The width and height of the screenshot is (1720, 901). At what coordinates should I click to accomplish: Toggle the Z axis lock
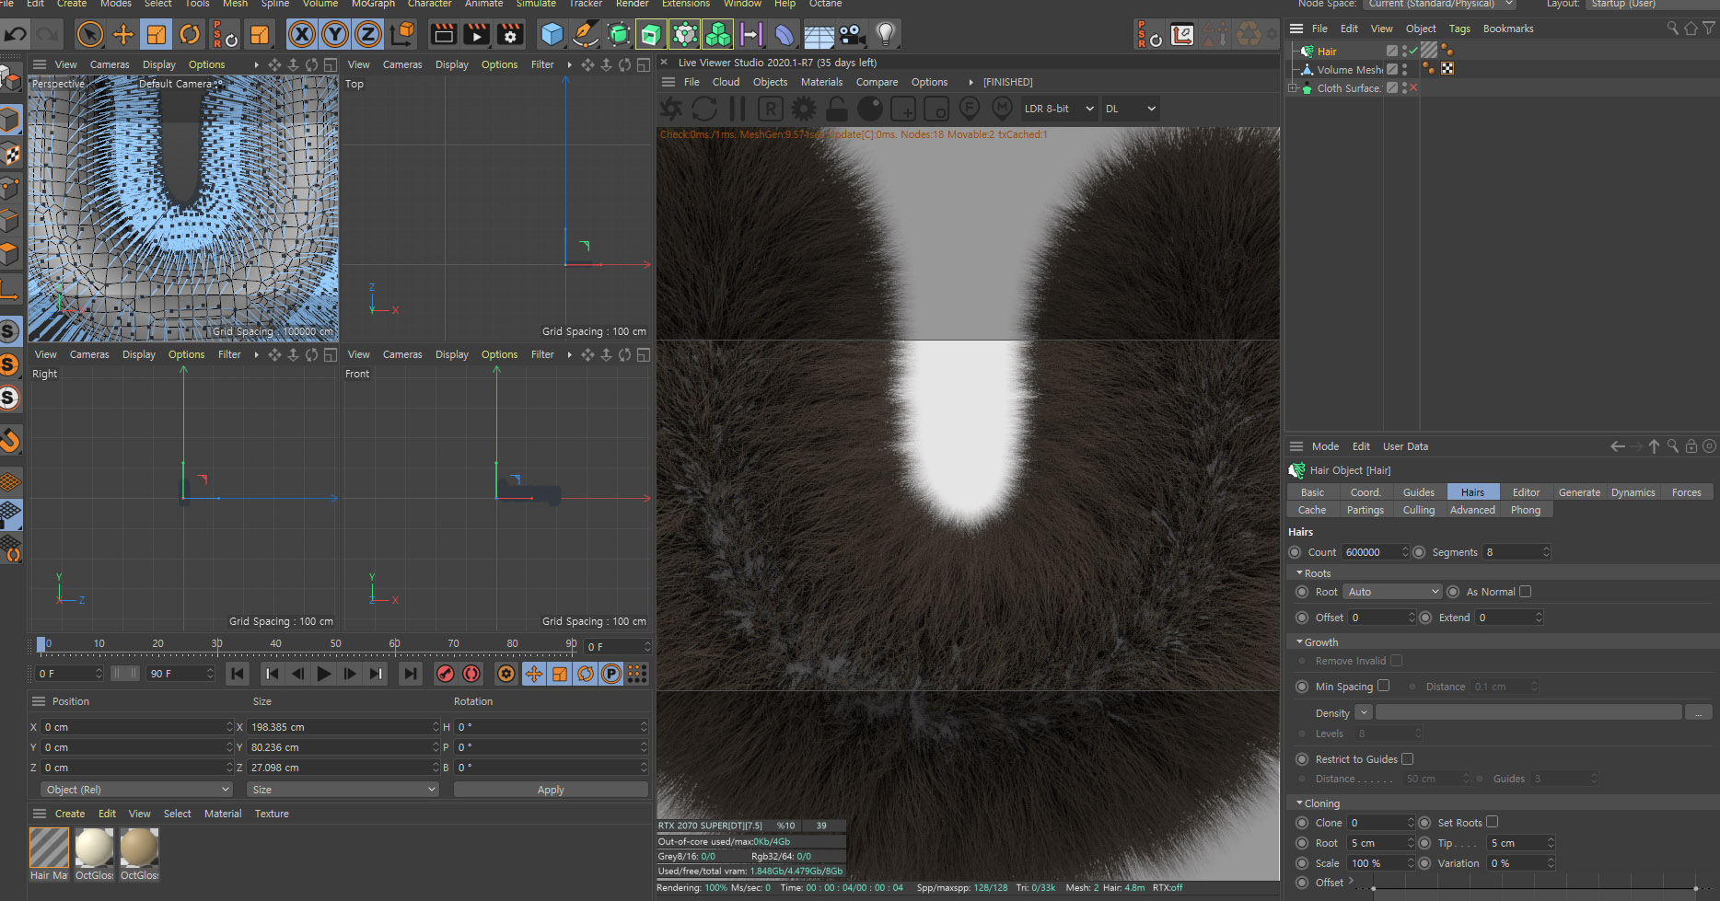point(367,35)
